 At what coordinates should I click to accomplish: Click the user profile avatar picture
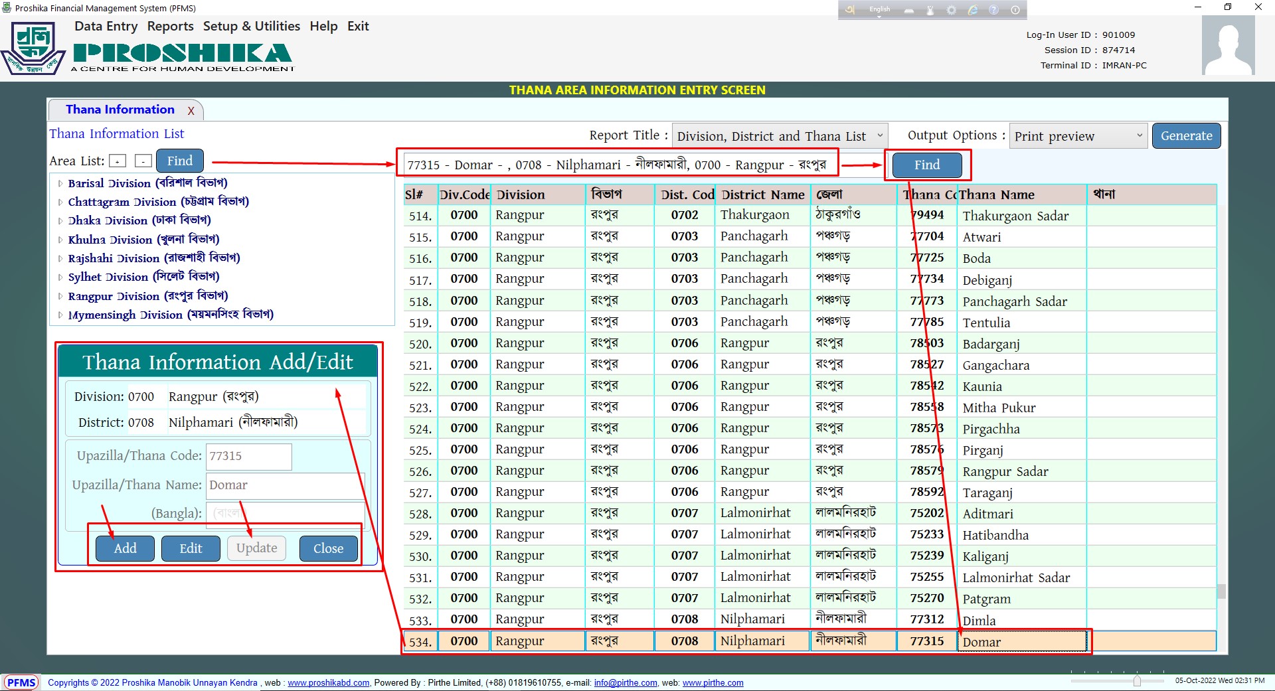pos(1229,45)
